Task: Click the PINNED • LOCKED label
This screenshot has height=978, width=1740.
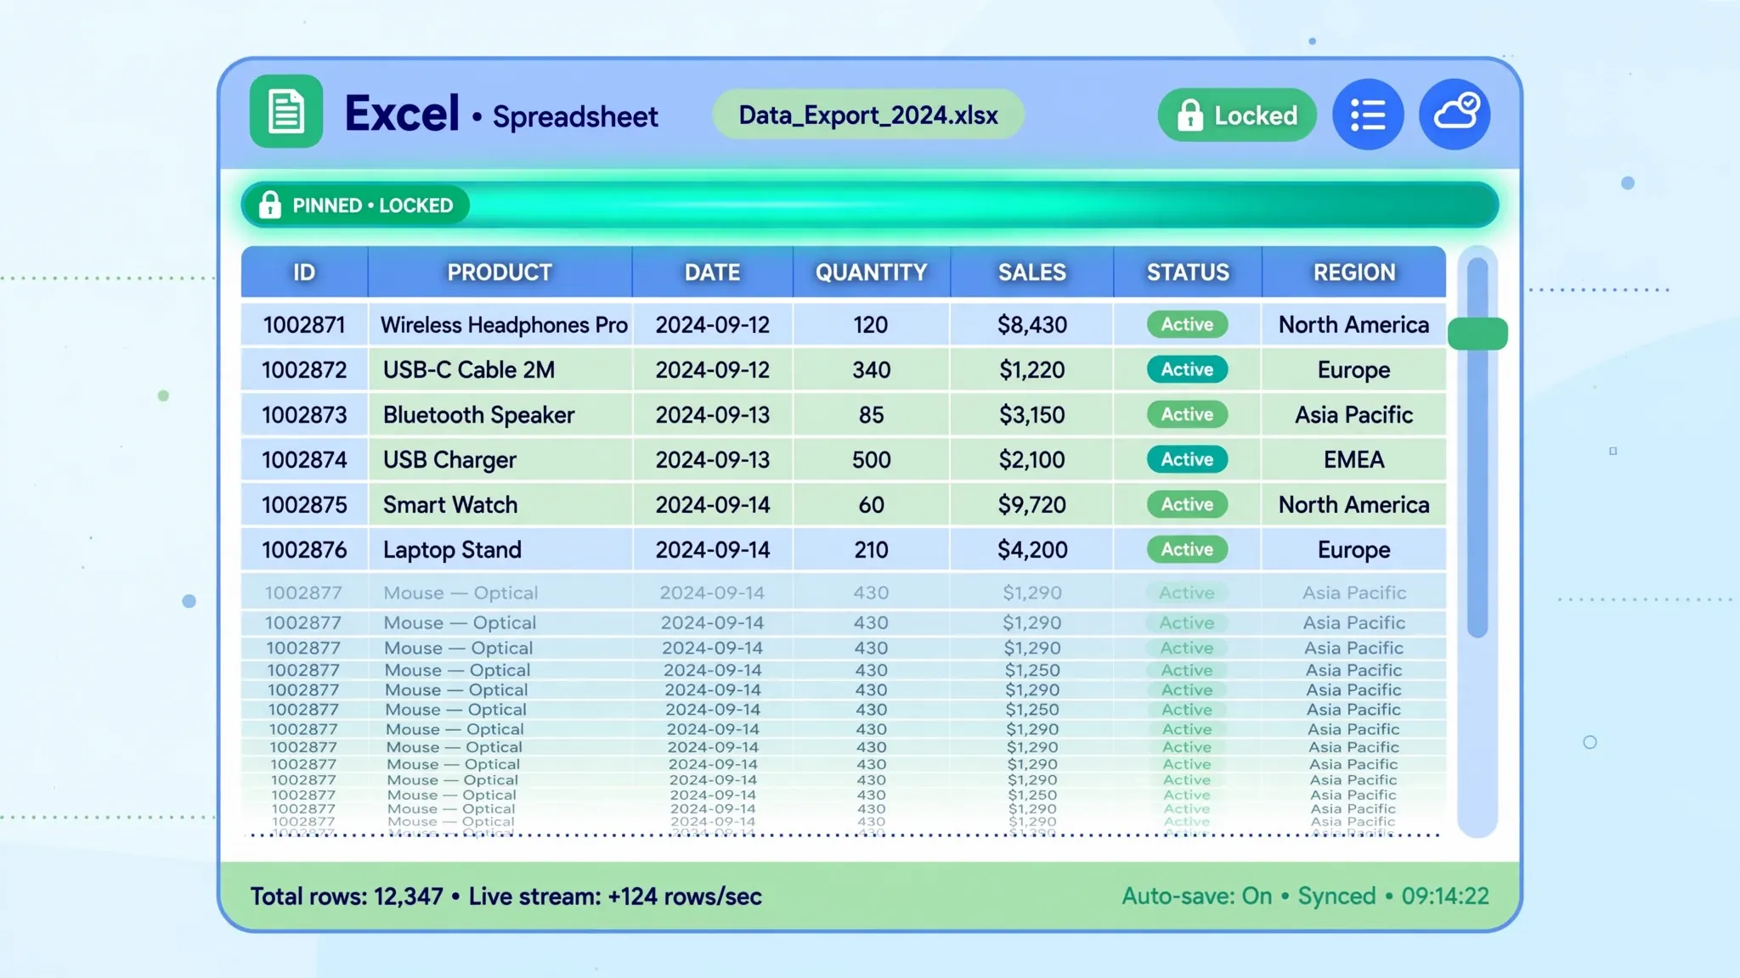Action: [373, 205]
